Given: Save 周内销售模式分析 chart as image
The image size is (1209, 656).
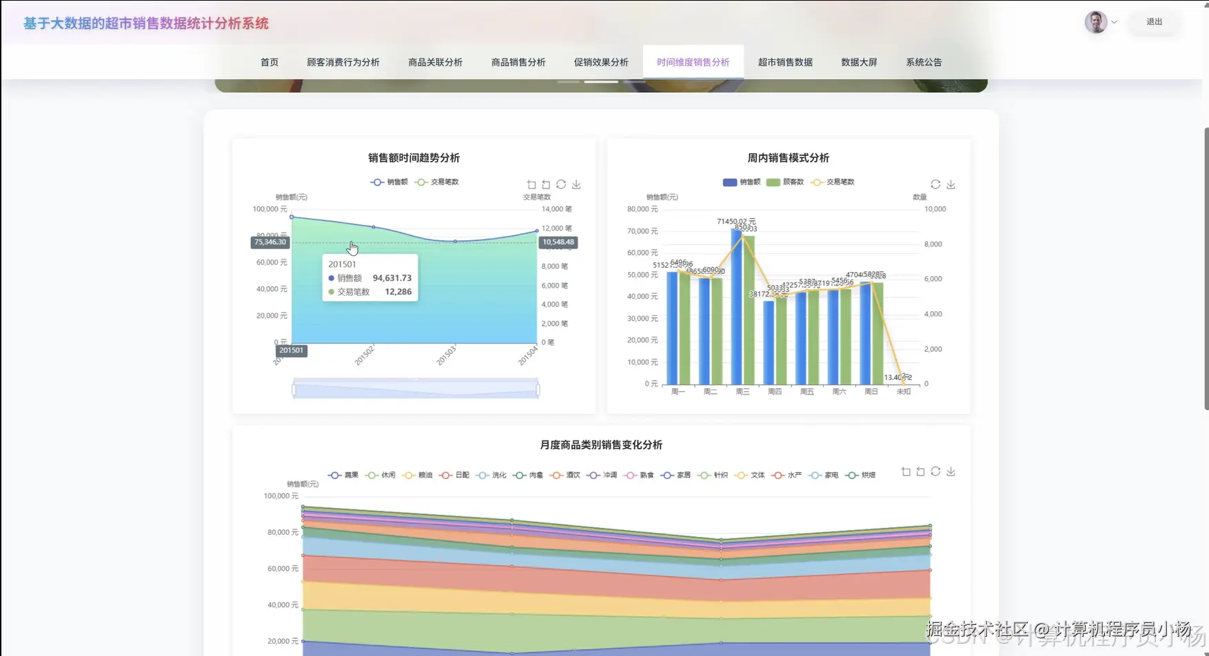Looking at the screenshot, I should 951,184.
